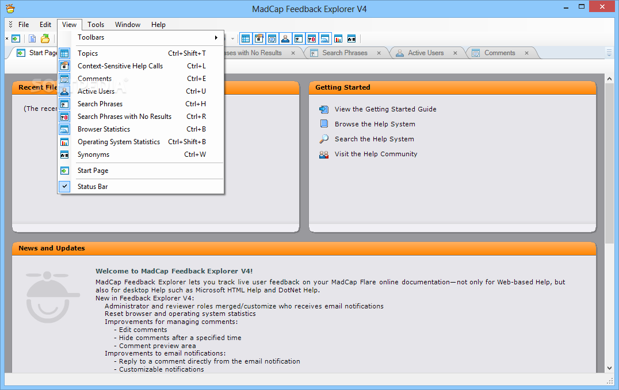619x390 pixels.
Task: Click the Search Phrases toolbar icon
Action: point(299,38)
